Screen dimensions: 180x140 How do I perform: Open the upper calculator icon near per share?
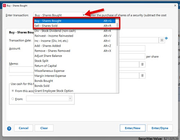tap(142, 64)
